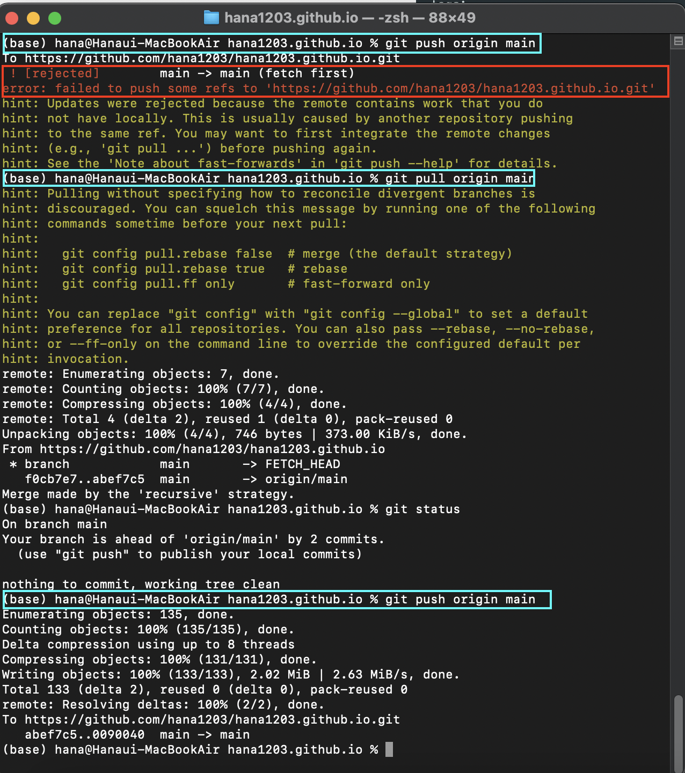Click '(use "git push" to publish' line

pos(190,554)
